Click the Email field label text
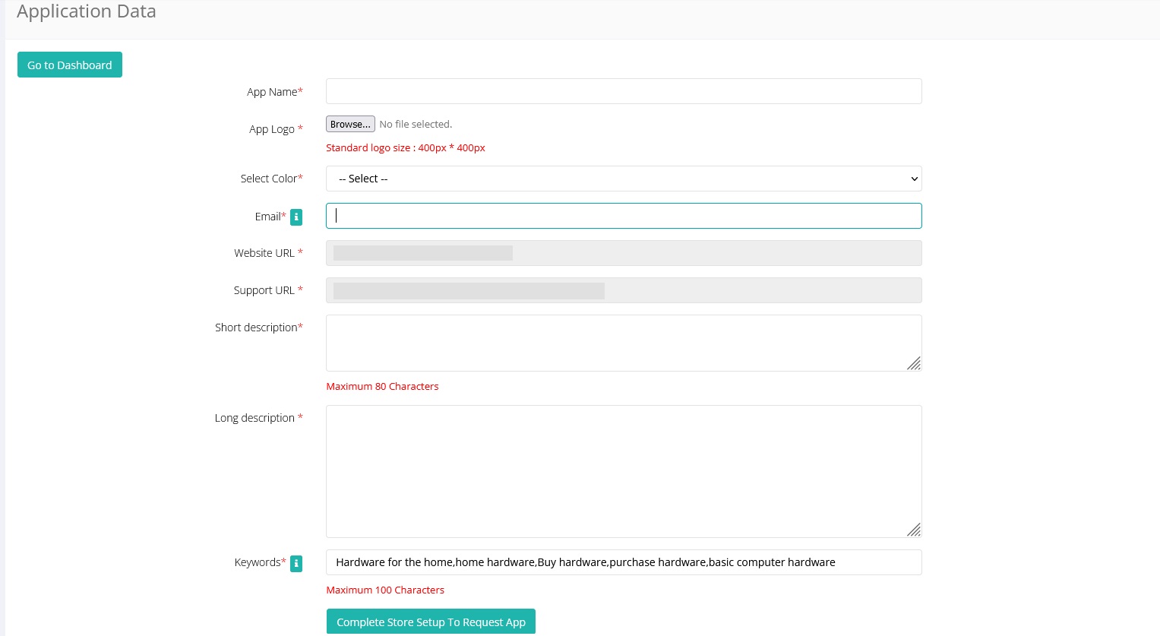Screen dimensions: 1160x636 click(267, 217)
